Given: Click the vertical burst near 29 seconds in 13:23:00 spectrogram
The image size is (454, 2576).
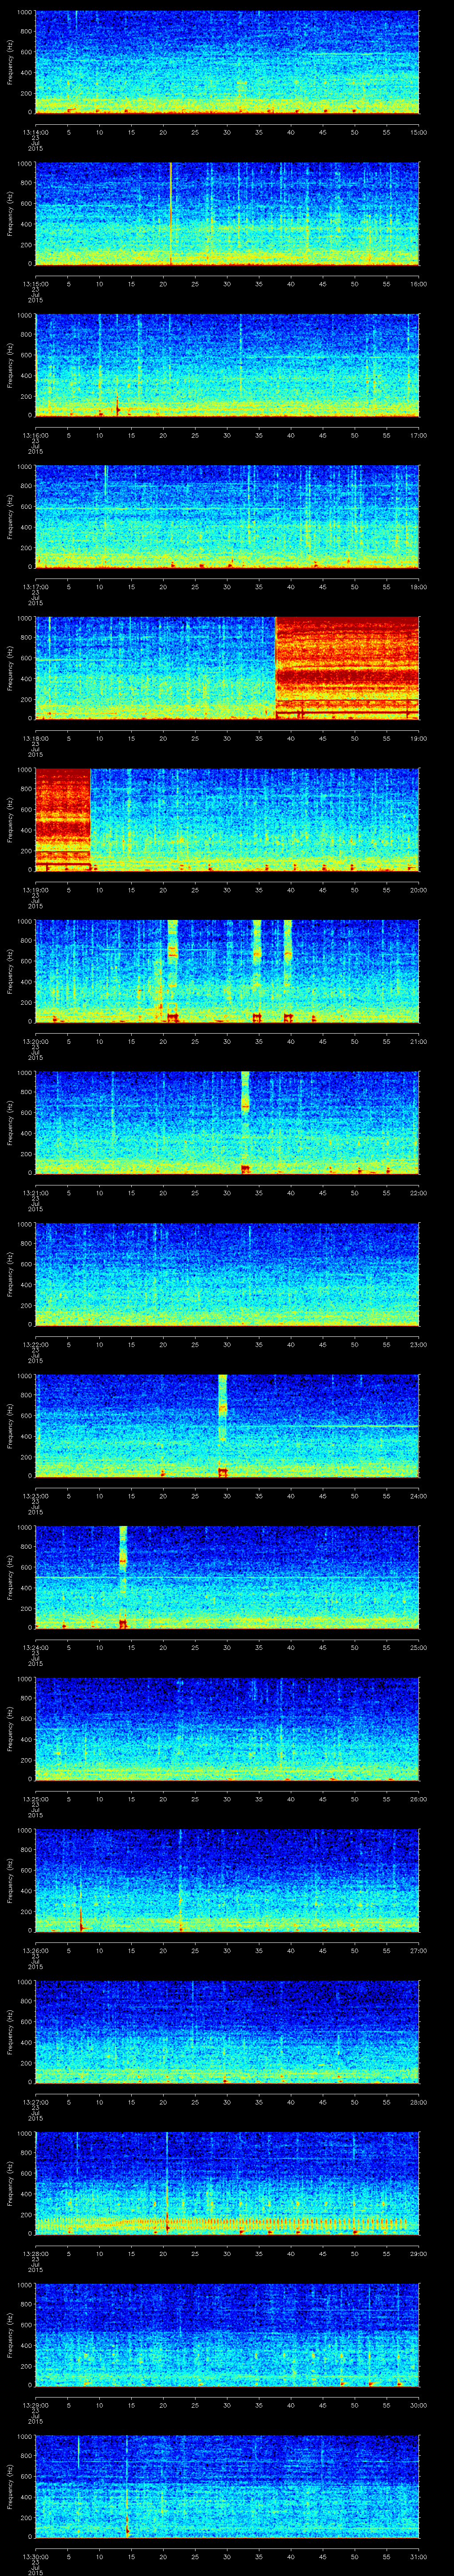Looking at the screenshot, I should [x=223, y=1425].
